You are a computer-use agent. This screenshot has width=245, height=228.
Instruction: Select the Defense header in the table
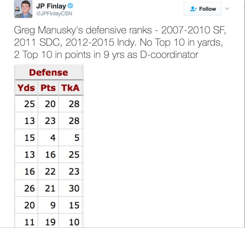48,72
